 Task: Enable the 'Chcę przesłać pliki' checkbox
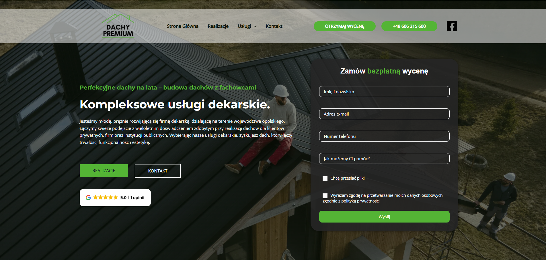click(325, 178)
